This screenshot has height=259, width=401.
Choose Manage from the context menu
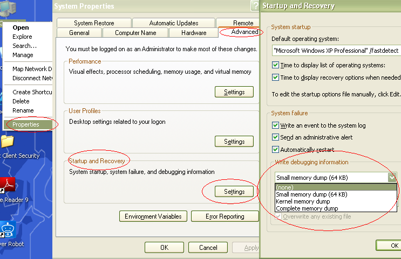click(28, 55)
